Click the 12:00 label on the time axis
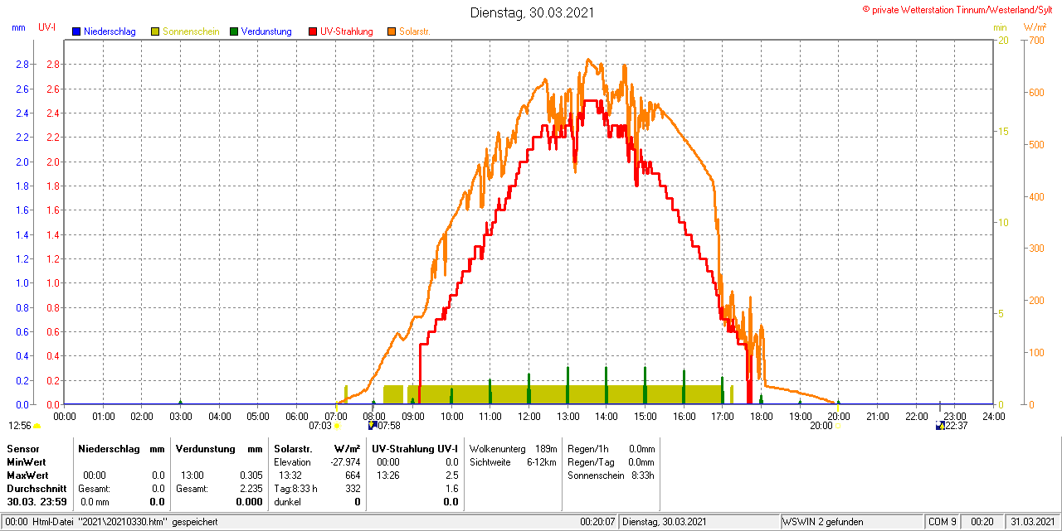This screenshot has width=1062, height=531. pyautogui.click(x=529, y=416)
